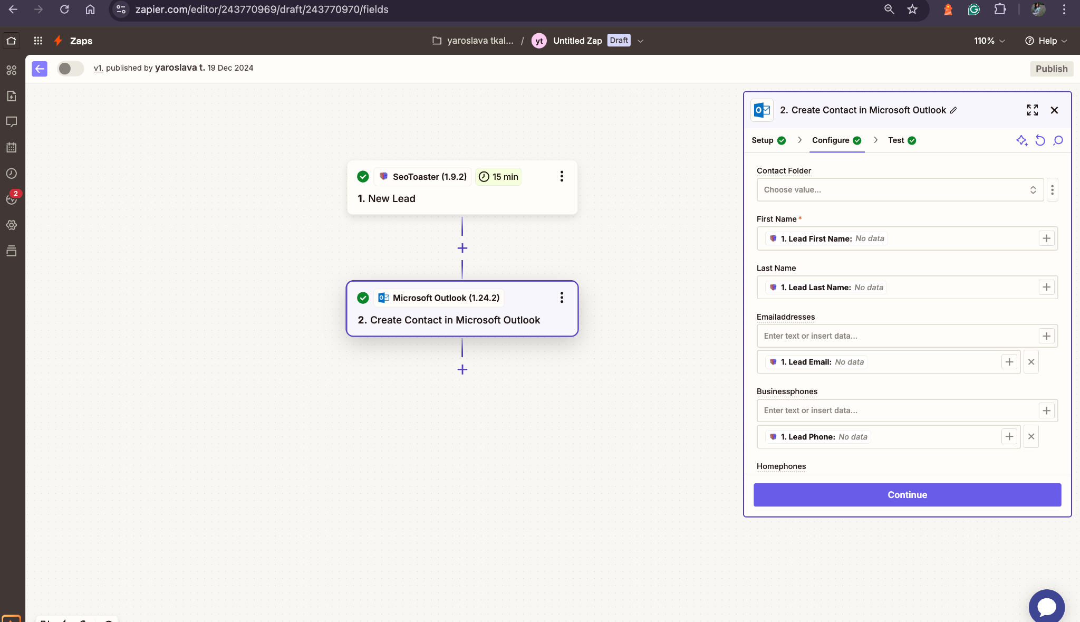Open the Zapier home icon in sidebar
The height and width of the screenshot is (622, 1080).
(x=12, y=41)
